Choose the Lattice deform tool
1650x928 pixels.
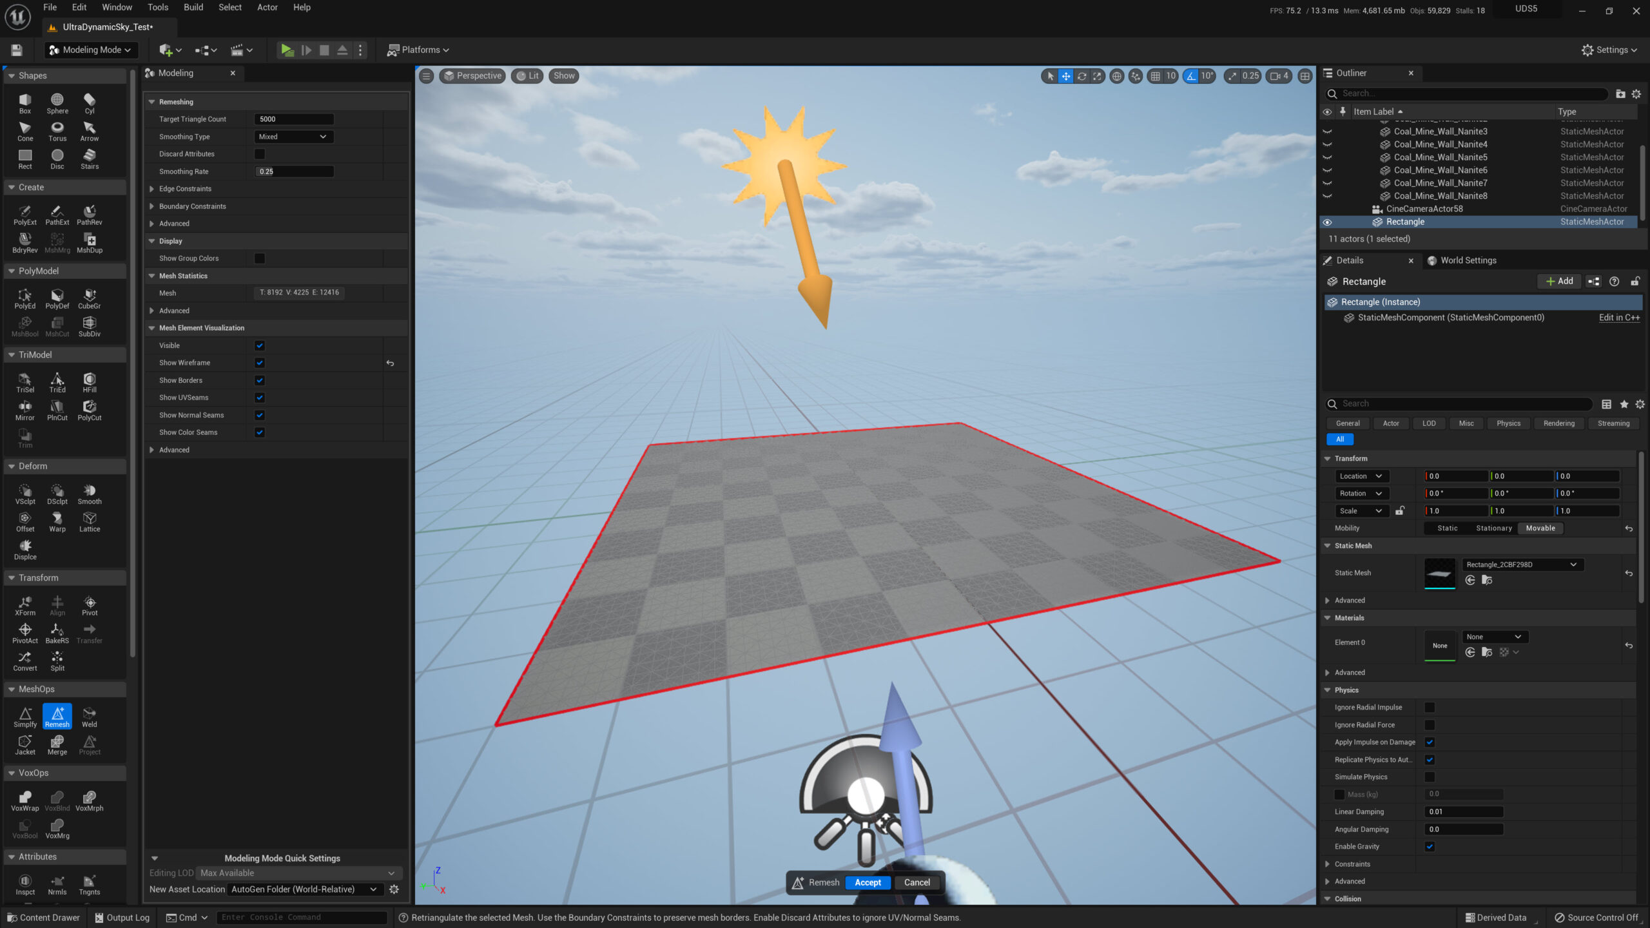click(90, 521)
